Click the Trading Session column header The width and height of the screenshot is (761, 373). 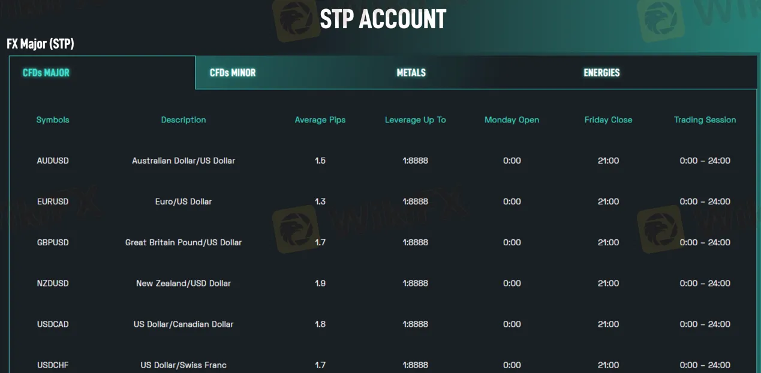pyautogui.click(x=705, y=120)
